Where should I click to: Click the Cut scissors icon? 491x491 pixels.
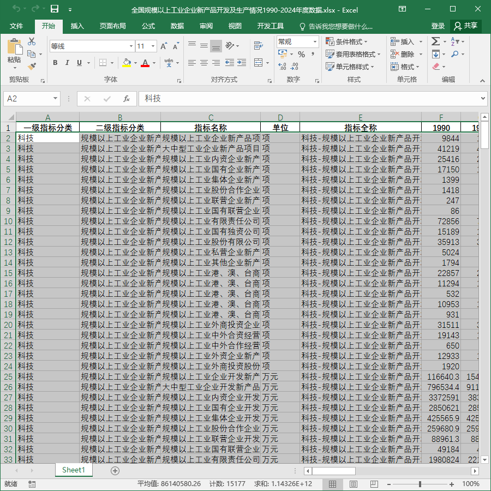point(32,41)
